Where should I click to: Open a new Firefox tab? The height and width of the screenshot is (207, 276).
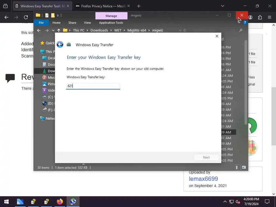139,6
